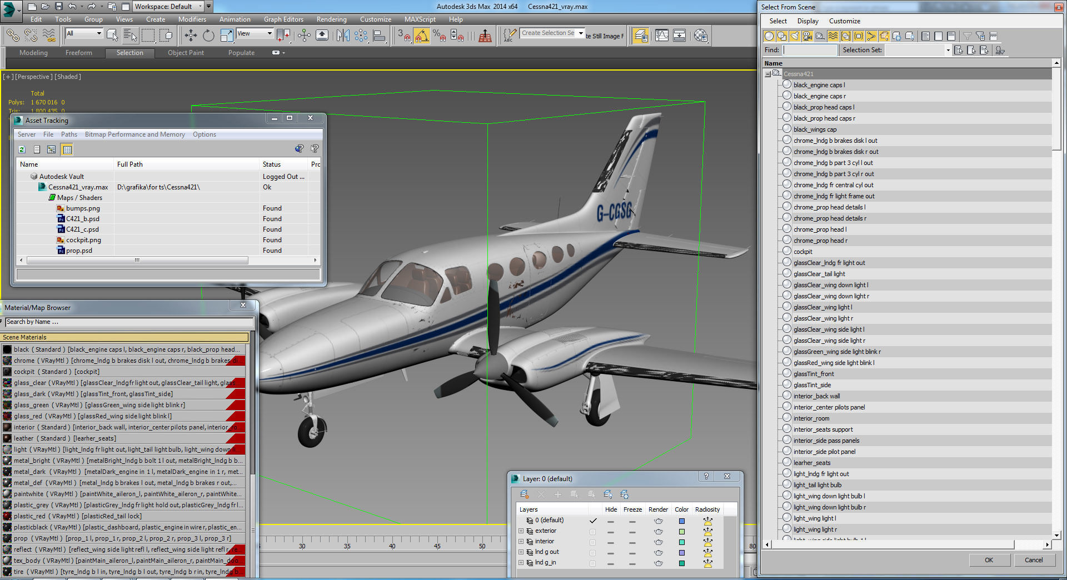
Task: Toggle Display Cameras filter in Select From Scene
Action: (807, 36)
